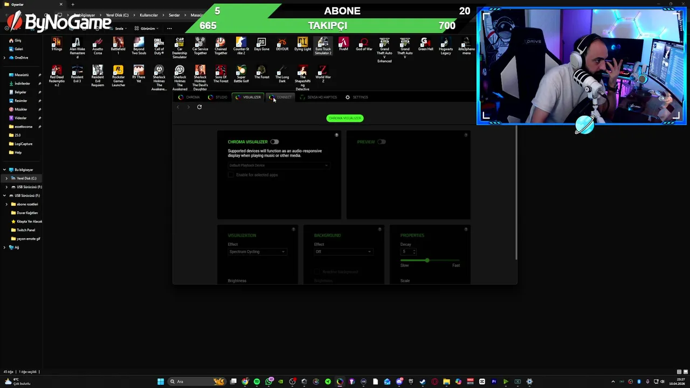Select the Resident Evil 3 shortcut

(77, 74)
